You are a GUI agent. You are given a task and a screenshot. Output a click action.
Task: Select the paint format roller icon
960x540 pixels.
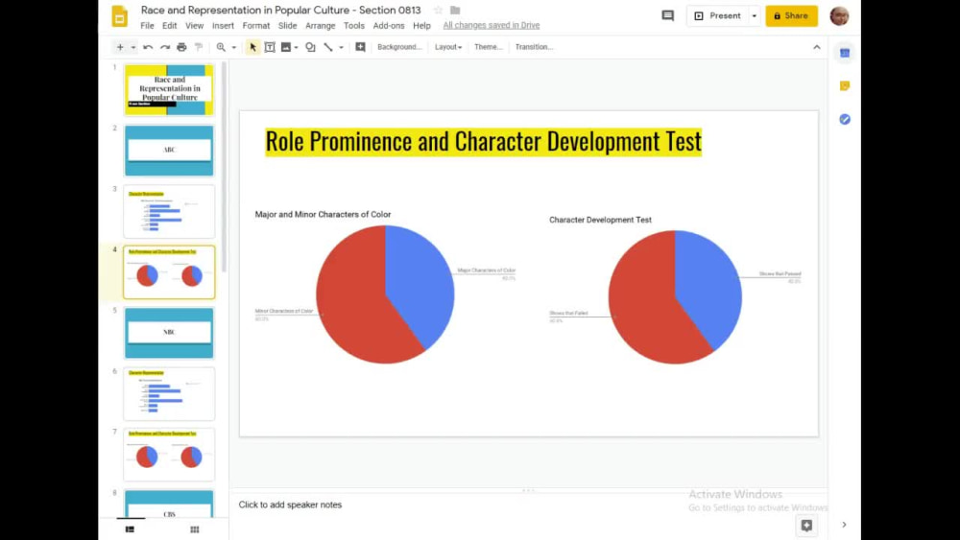coord(199,47)
